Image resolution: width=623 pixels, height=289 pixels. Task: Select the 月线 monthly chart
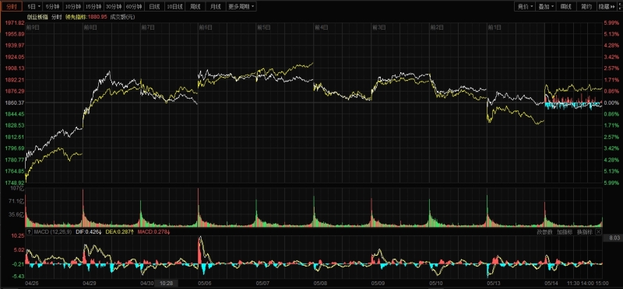(216, 6)
